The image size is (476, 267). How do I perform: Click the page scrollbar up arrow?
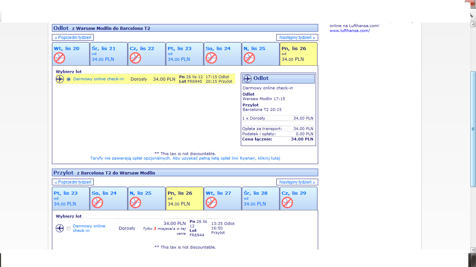[473, 24]
